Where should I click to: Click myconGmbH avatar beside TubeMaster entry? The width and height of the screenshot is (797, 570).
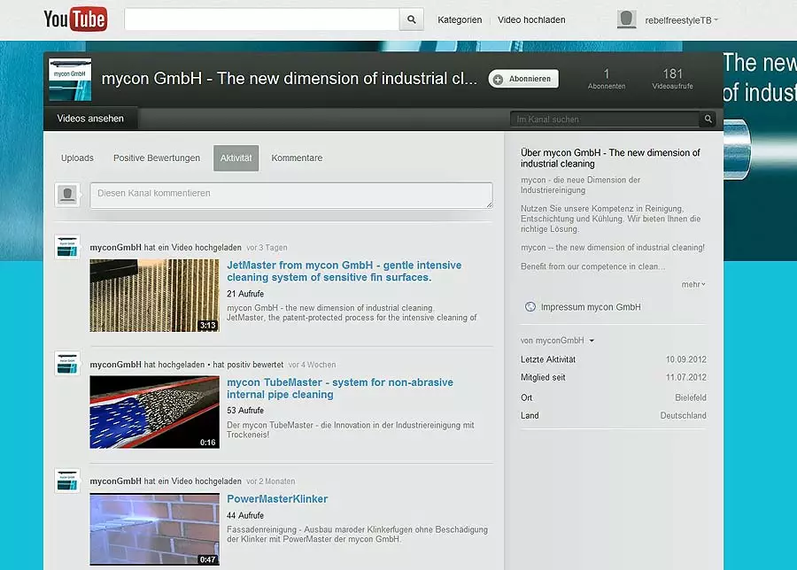pyautogui.click(x=67, y=364)
